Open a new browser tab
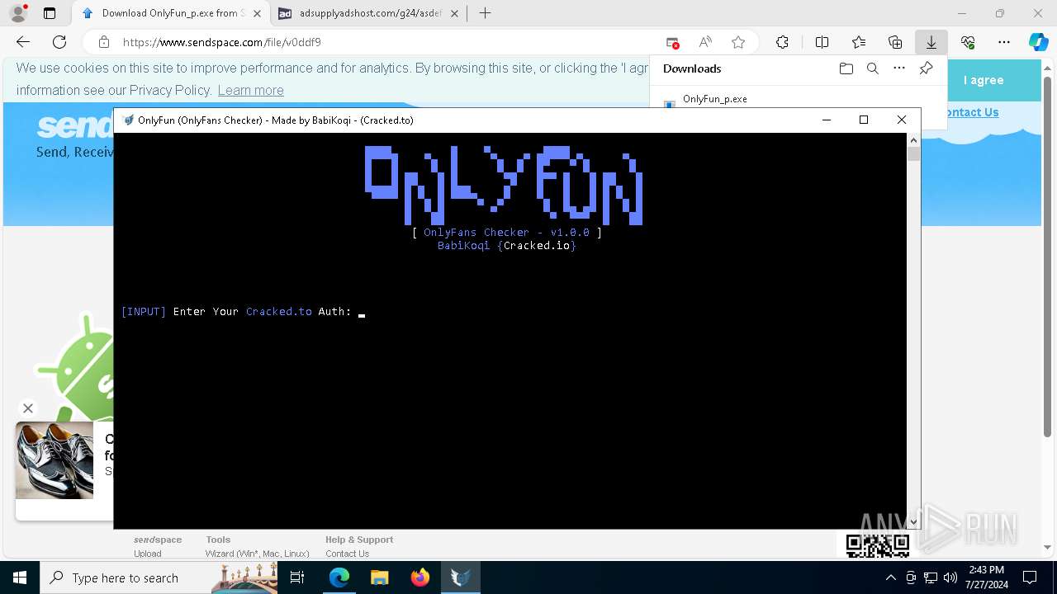Image resolution: width=1057 pixels, height=594 pixels. tap(485, 13)
